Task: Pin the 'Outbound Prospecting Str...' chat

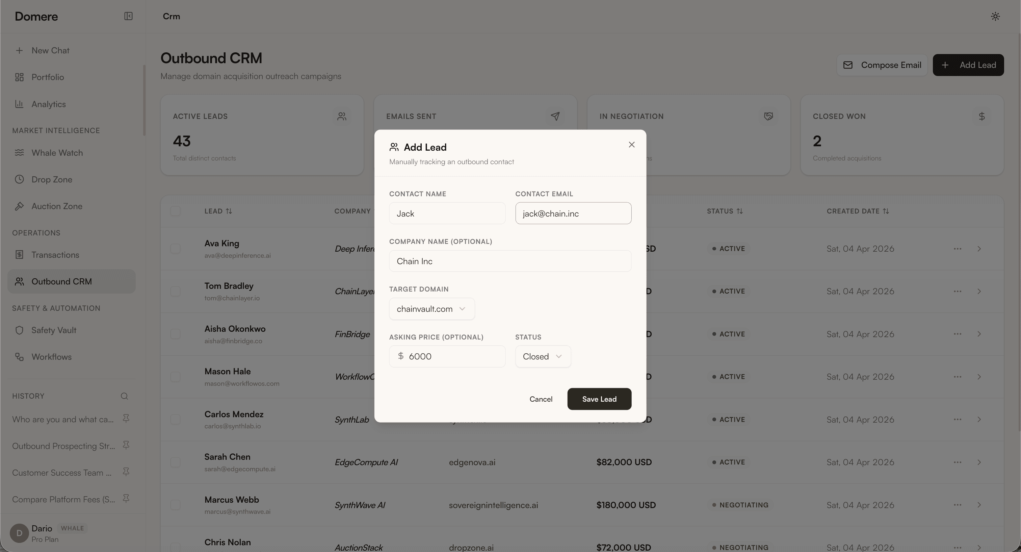Action: [126, 445]
